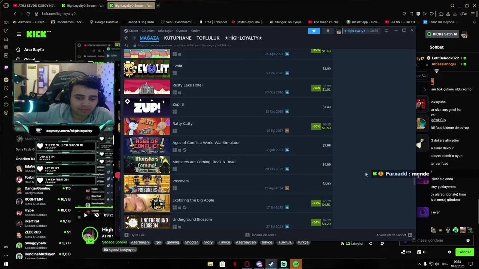Open the Underground Blossom listing
The height and width of the screenshot is (269, 479).
228,222
